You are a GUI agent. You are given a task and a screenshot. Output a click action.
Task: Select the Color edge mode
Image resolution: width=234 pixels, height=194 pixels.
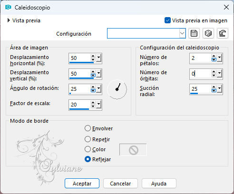[x=88, y=149]
